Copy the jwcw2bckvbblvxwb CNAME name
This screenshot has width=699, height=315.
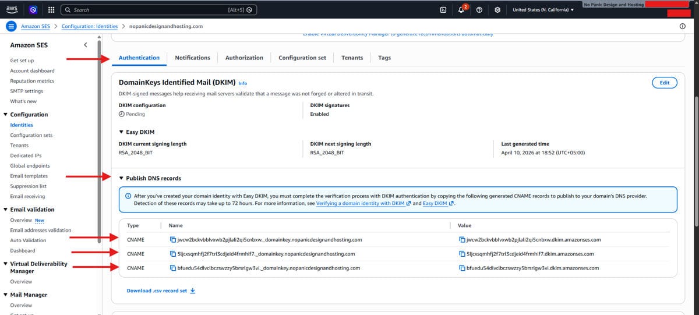tap(172, 239)
